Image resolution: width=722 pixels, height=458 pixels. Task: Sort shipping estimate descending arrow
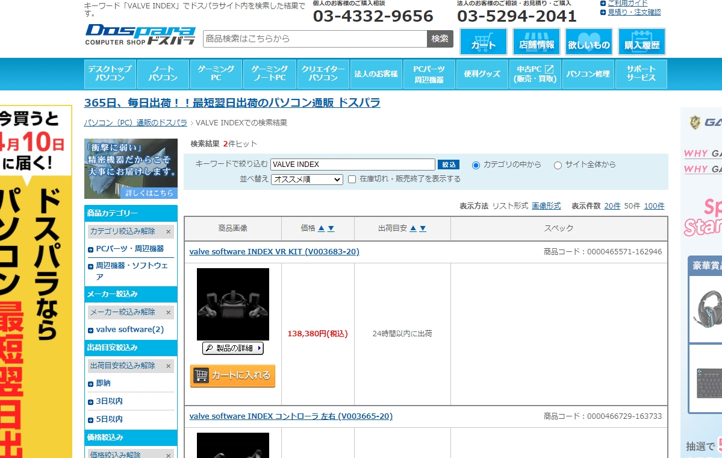click(x=423, y=228)
